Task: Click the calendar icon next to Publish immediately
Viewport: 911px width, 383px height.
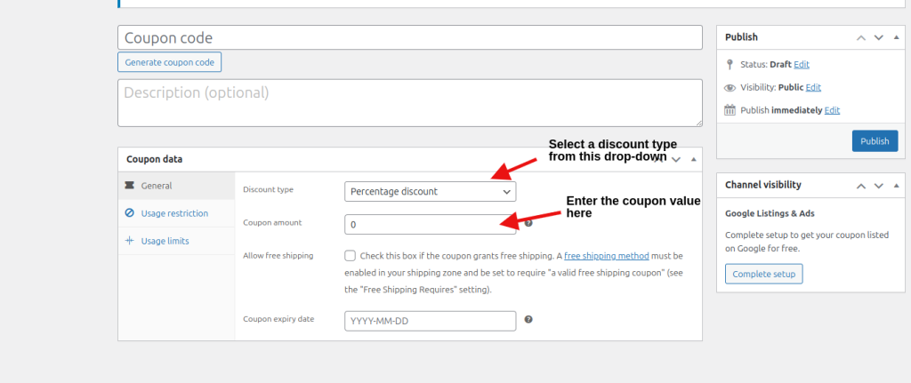Action: [x=730, y=109]
